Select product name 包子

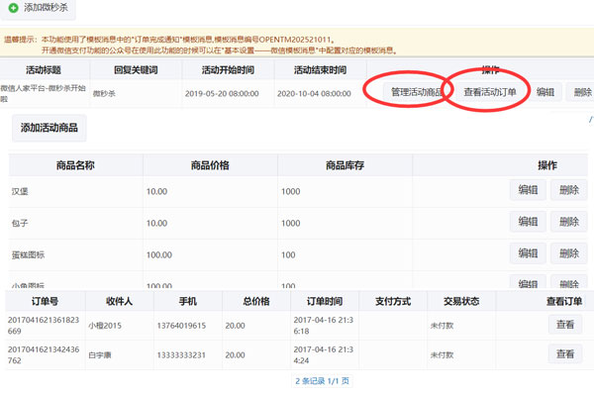(x=20, y=223)
